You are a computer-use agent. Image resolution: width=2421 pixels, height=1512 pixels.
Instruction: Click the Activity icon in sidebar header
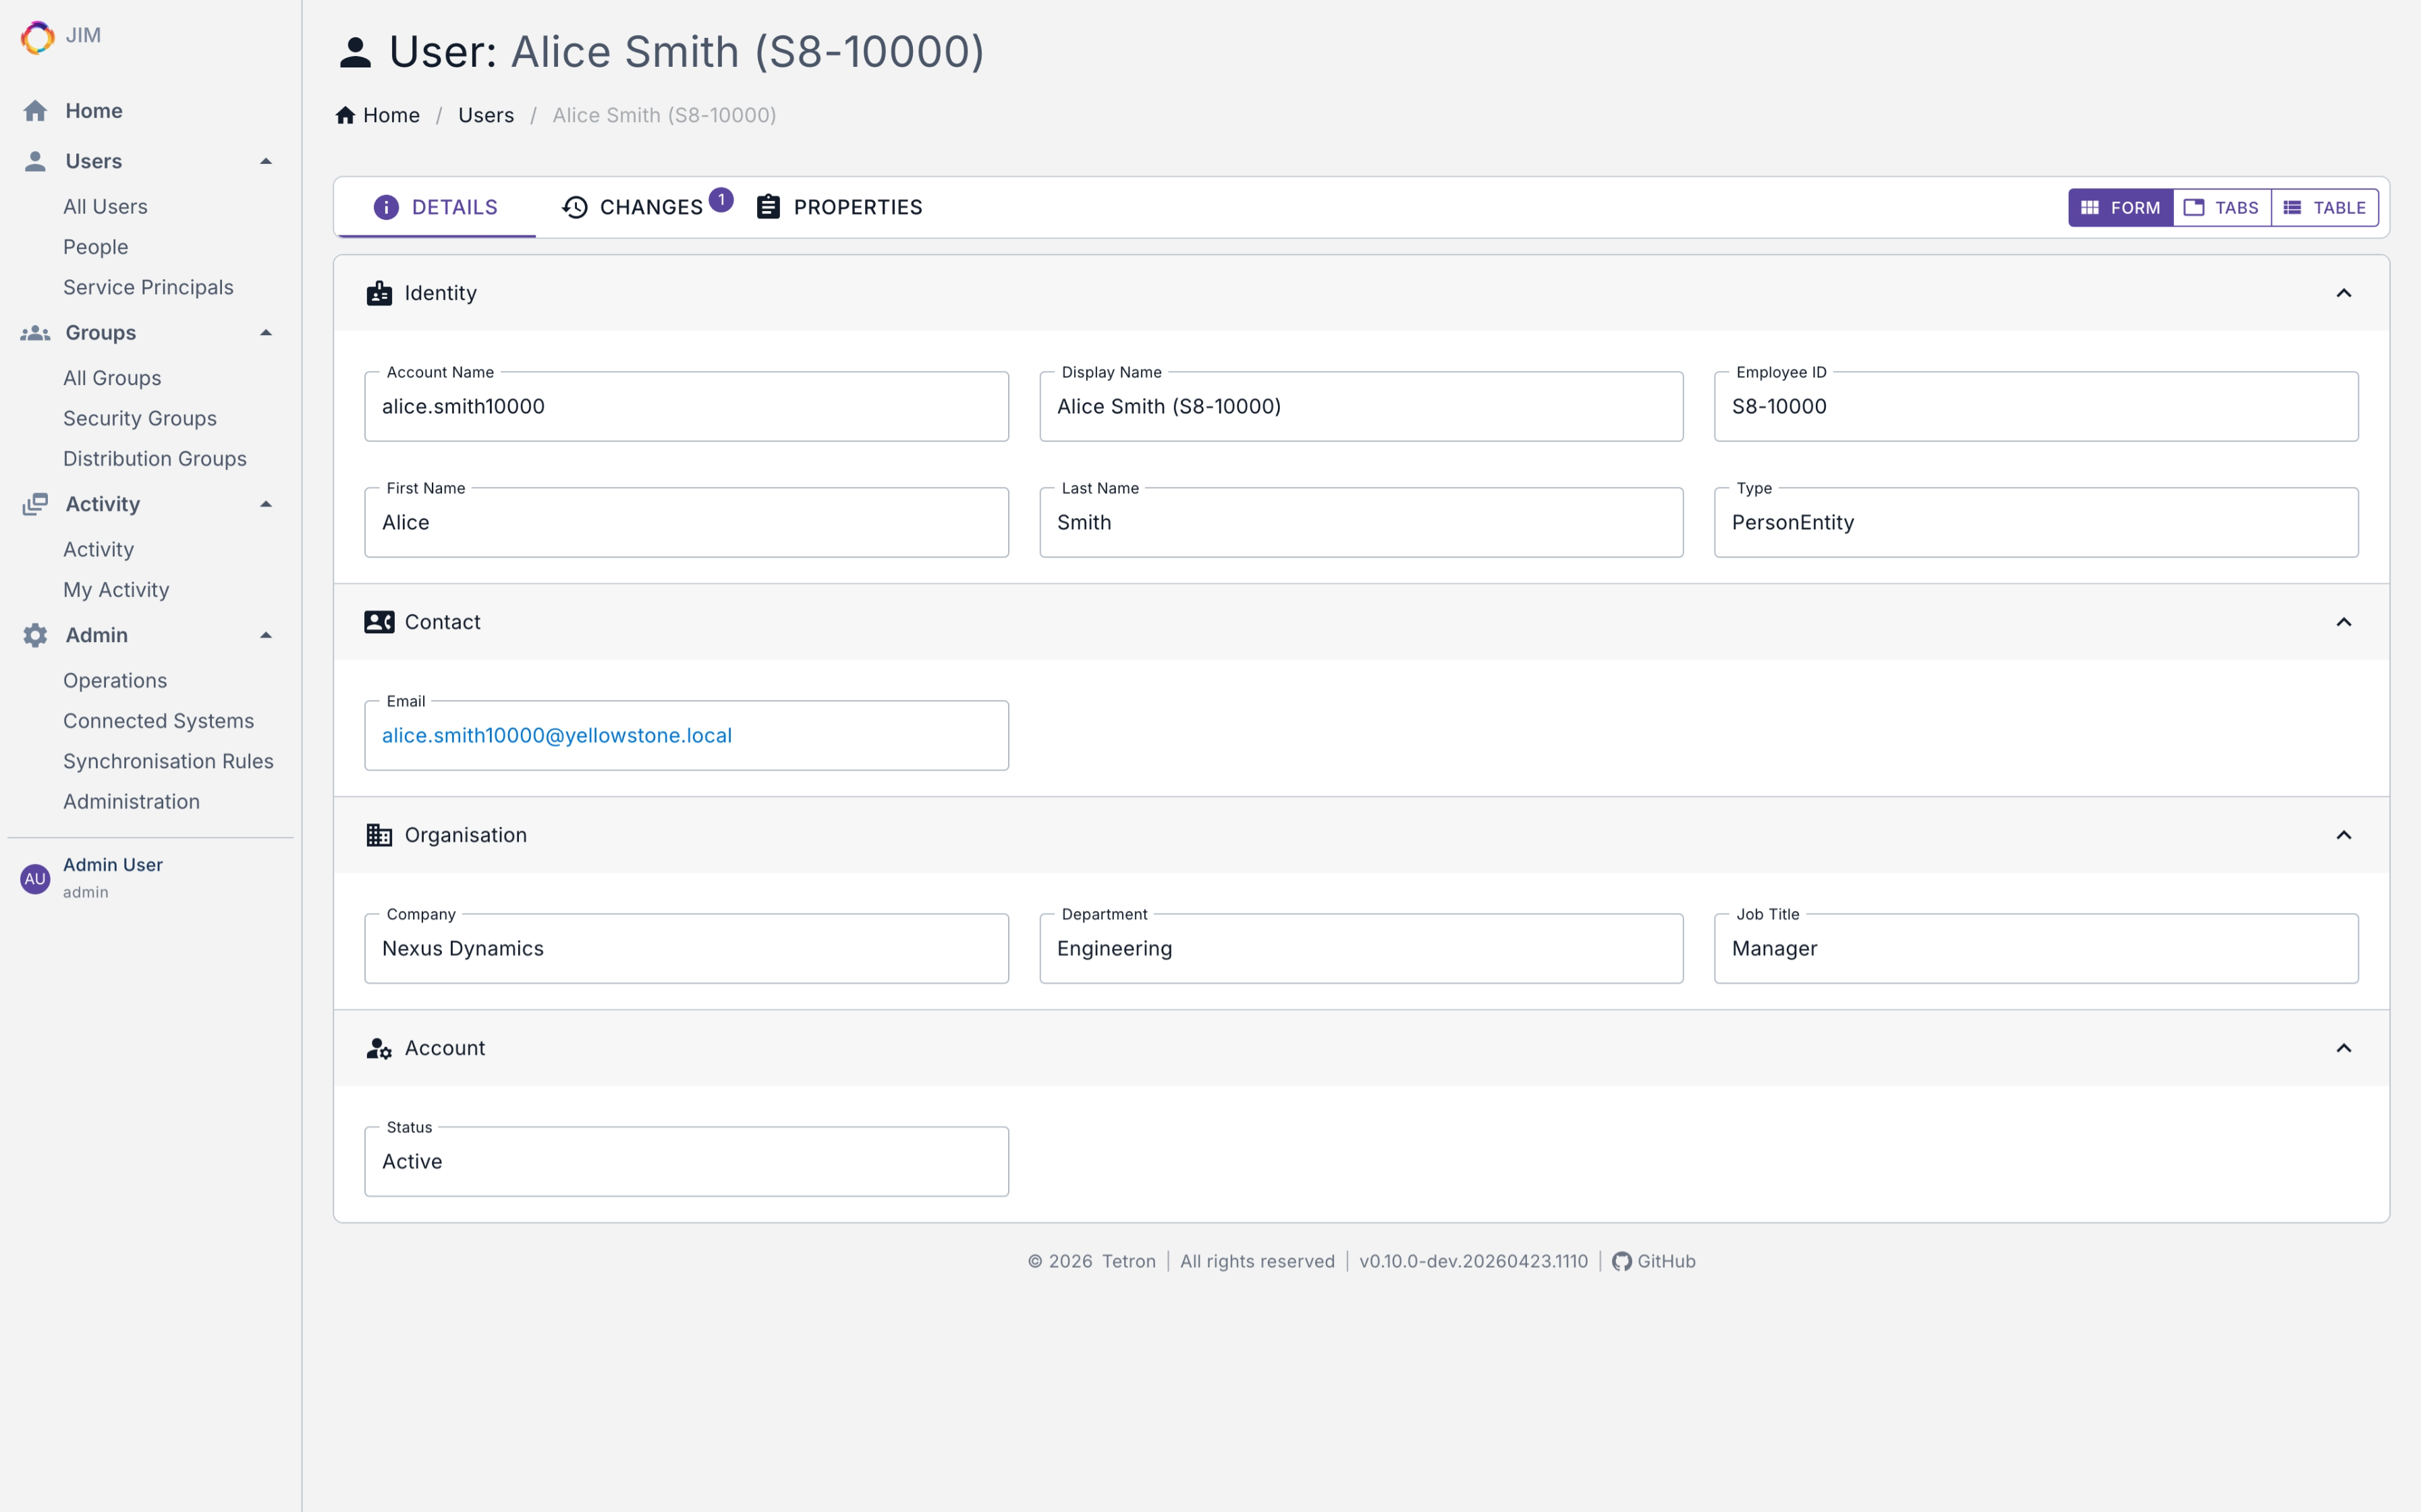point(35,504)
